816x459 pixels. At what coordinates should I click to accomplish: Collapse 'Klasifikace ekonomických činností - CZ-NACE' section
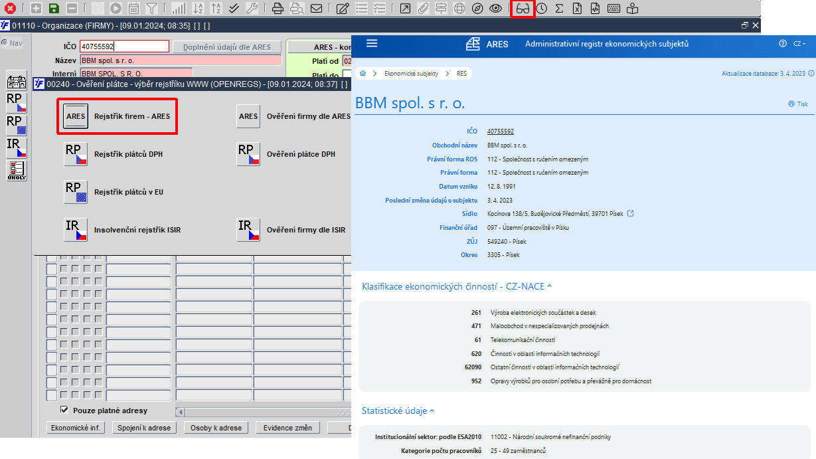click(x=457, y=286)
